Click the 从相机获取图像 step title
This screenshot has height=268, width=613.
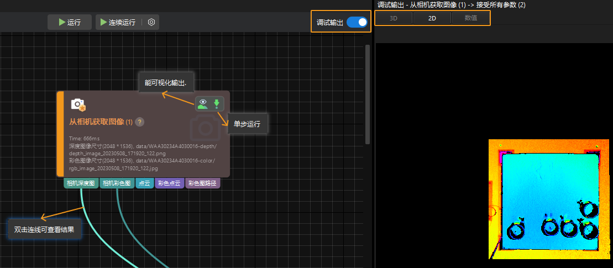pyautogui.click(x=97, y=122)
